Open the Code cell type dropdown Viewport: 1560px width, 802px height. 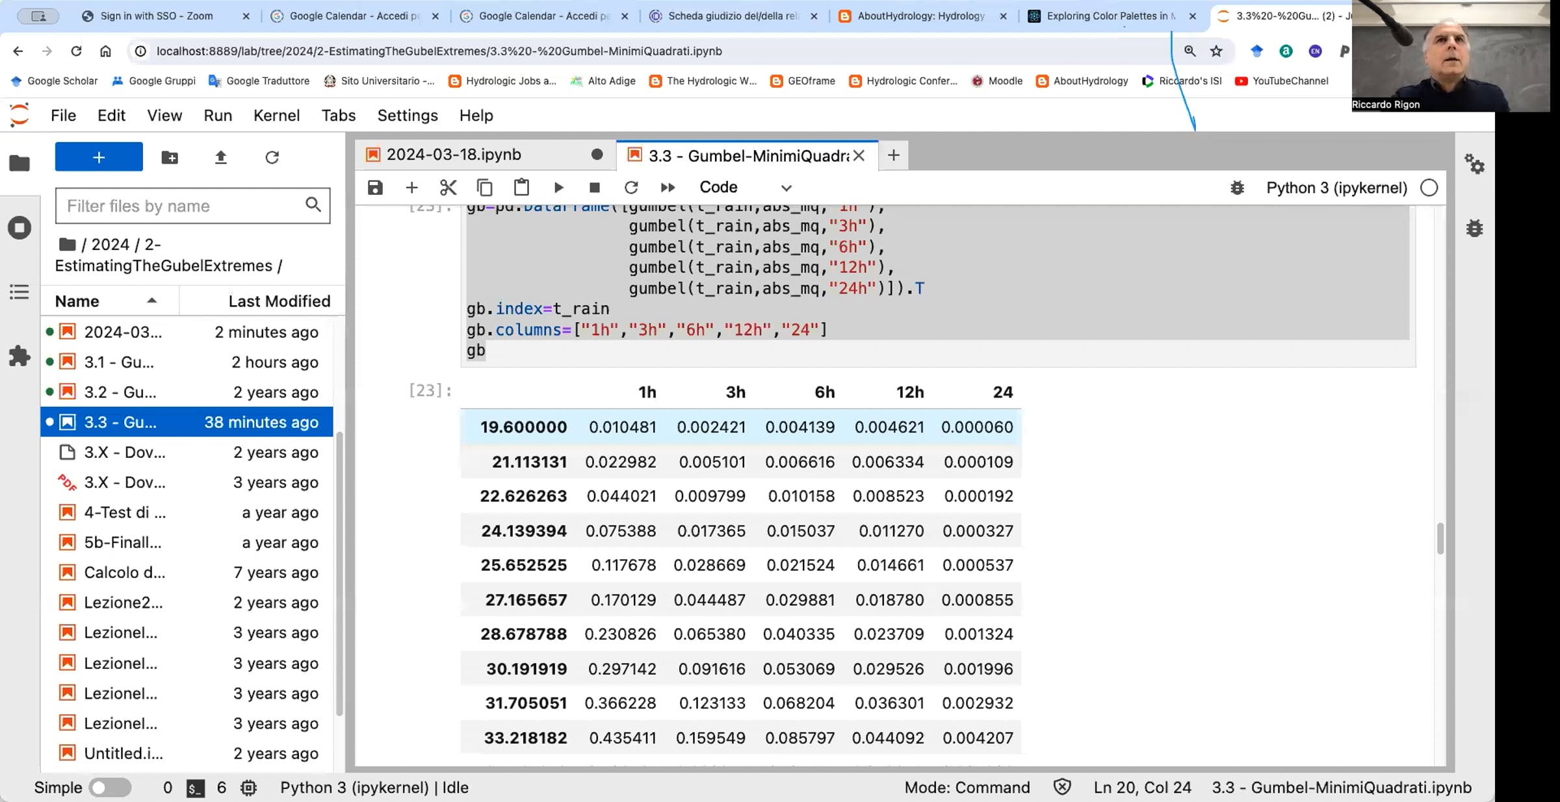pos(745,188)
